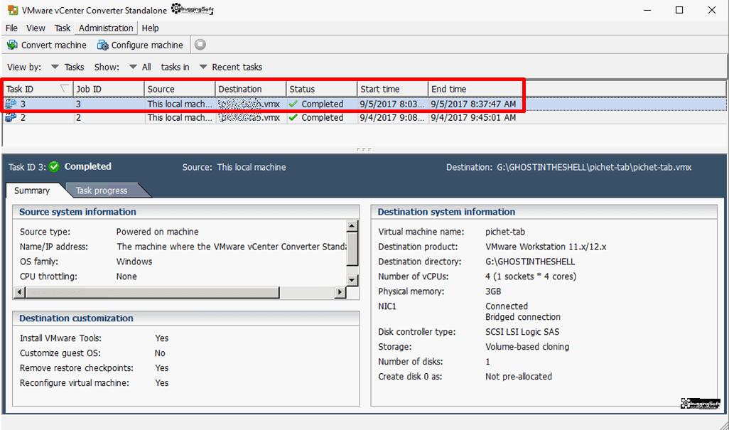Click scroll right arrow in Source system information
This screenshot has height=430, width=729.
pos(340,292)
